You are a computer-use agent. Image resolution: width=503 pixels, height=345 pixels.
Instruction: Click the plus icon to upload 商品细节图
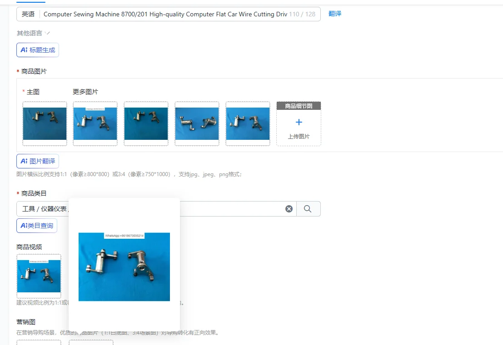pos(299,122)
